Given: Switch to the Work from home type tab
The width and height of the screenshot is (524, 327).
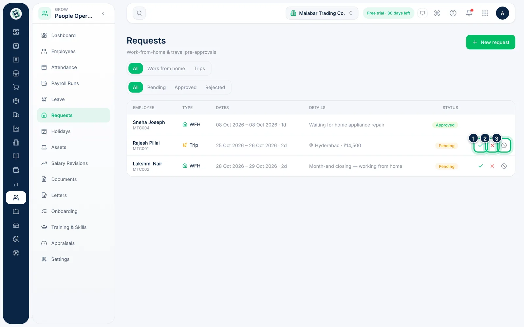Looking at the screenshot, I should (x=166, y=68).
